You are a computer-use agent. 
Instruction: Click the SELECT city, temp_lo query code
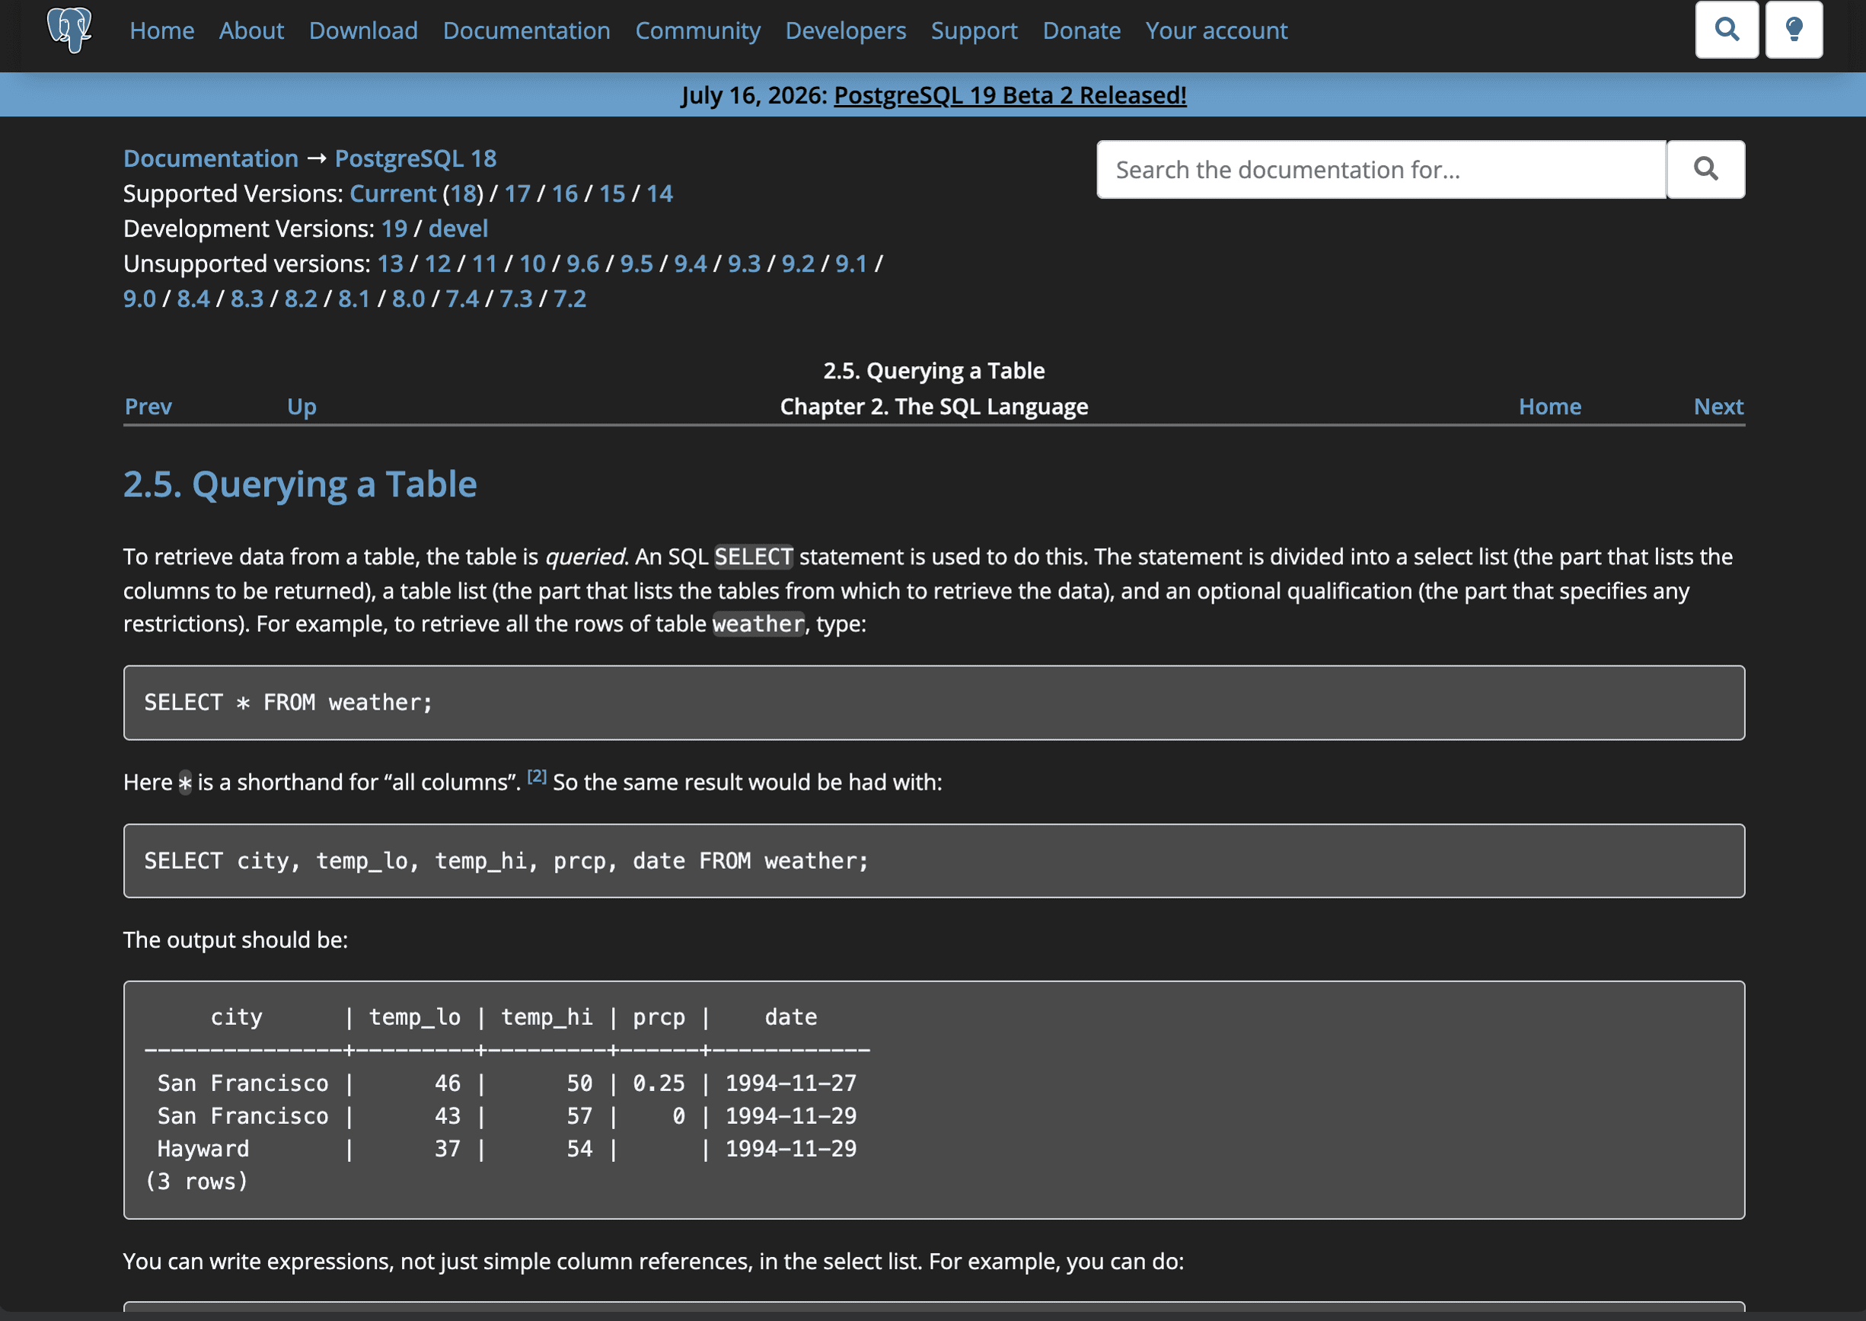(934, 860)
